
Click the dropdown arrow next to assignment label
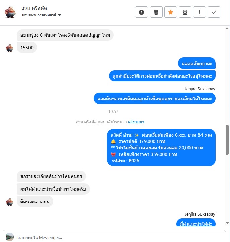point(60,15)
